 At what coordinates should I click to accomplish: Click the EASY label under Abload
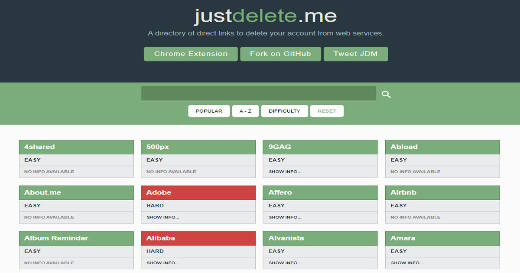pos(399,160)
